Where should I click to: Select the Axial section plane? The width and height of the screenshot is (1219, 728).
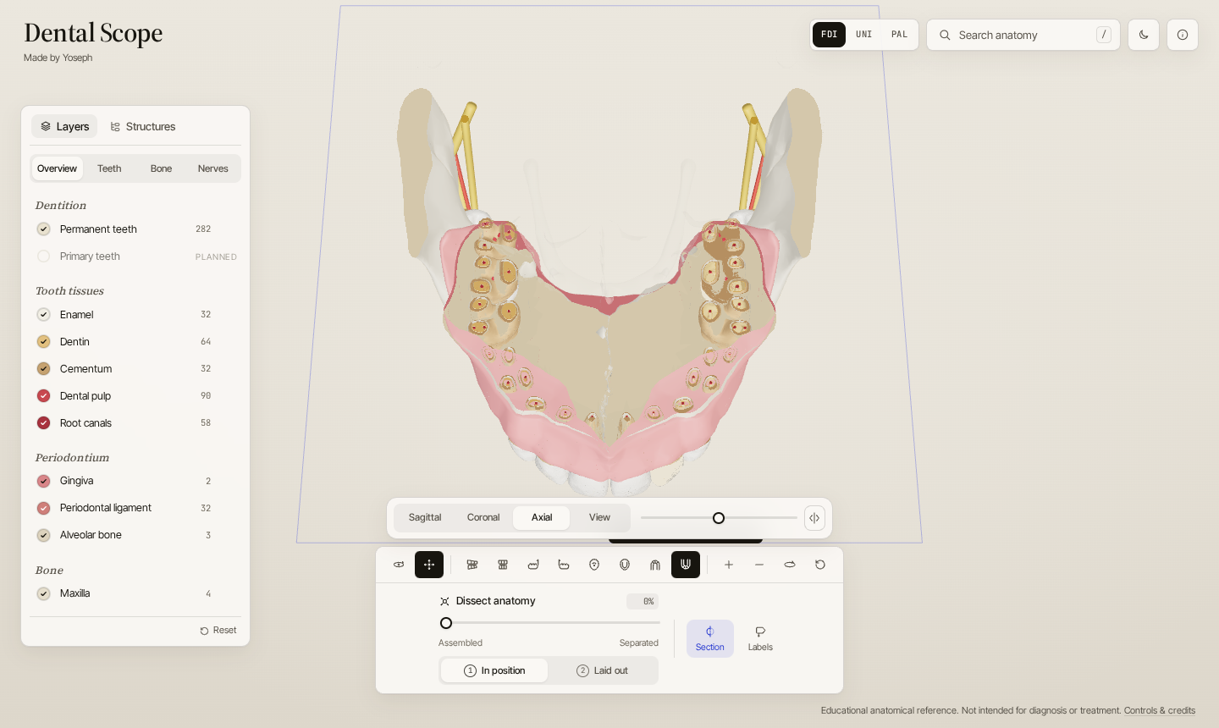pyautogui.click(x=542, y=517)
